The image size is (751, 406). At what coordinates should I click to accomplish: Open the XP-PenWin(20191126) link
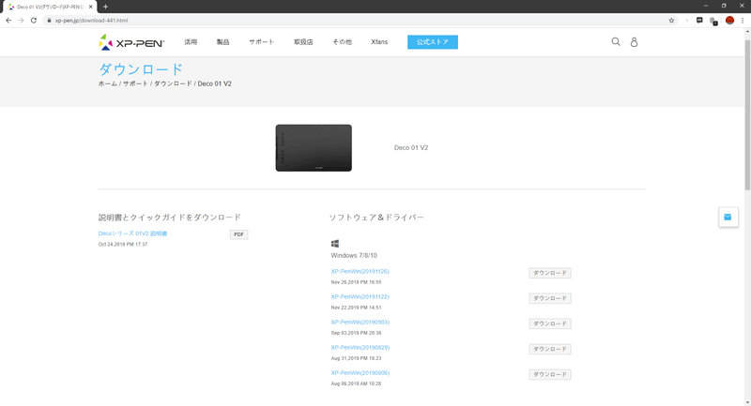[360, 271]
